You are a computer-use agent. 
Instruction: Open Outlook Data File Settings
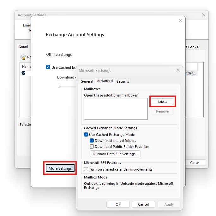[x=115, y=154]
